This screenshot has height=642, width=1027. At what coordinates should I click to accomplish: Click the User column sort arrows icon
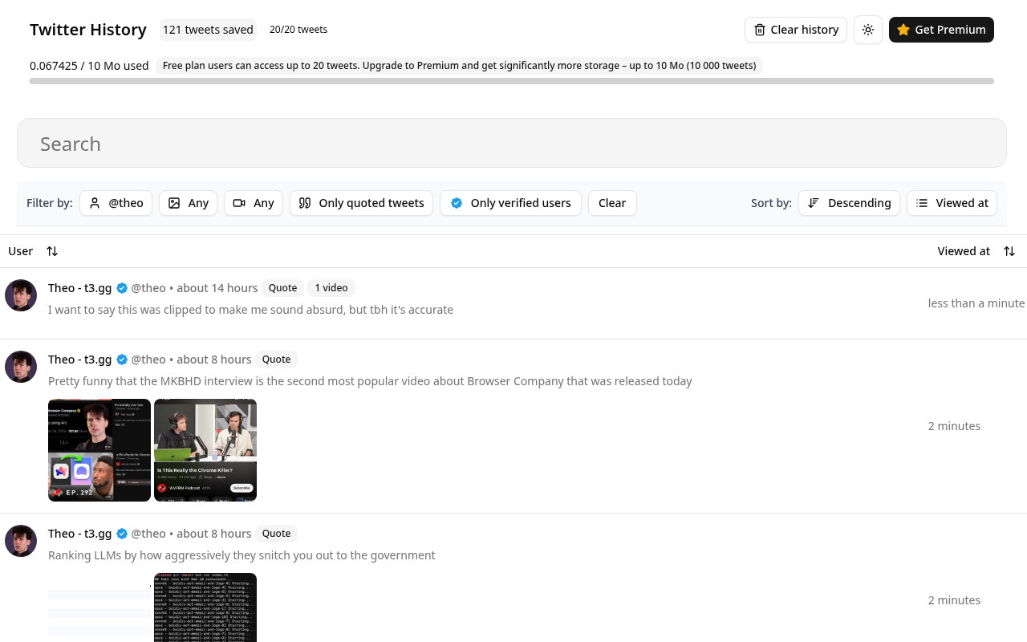pos(52,251)
